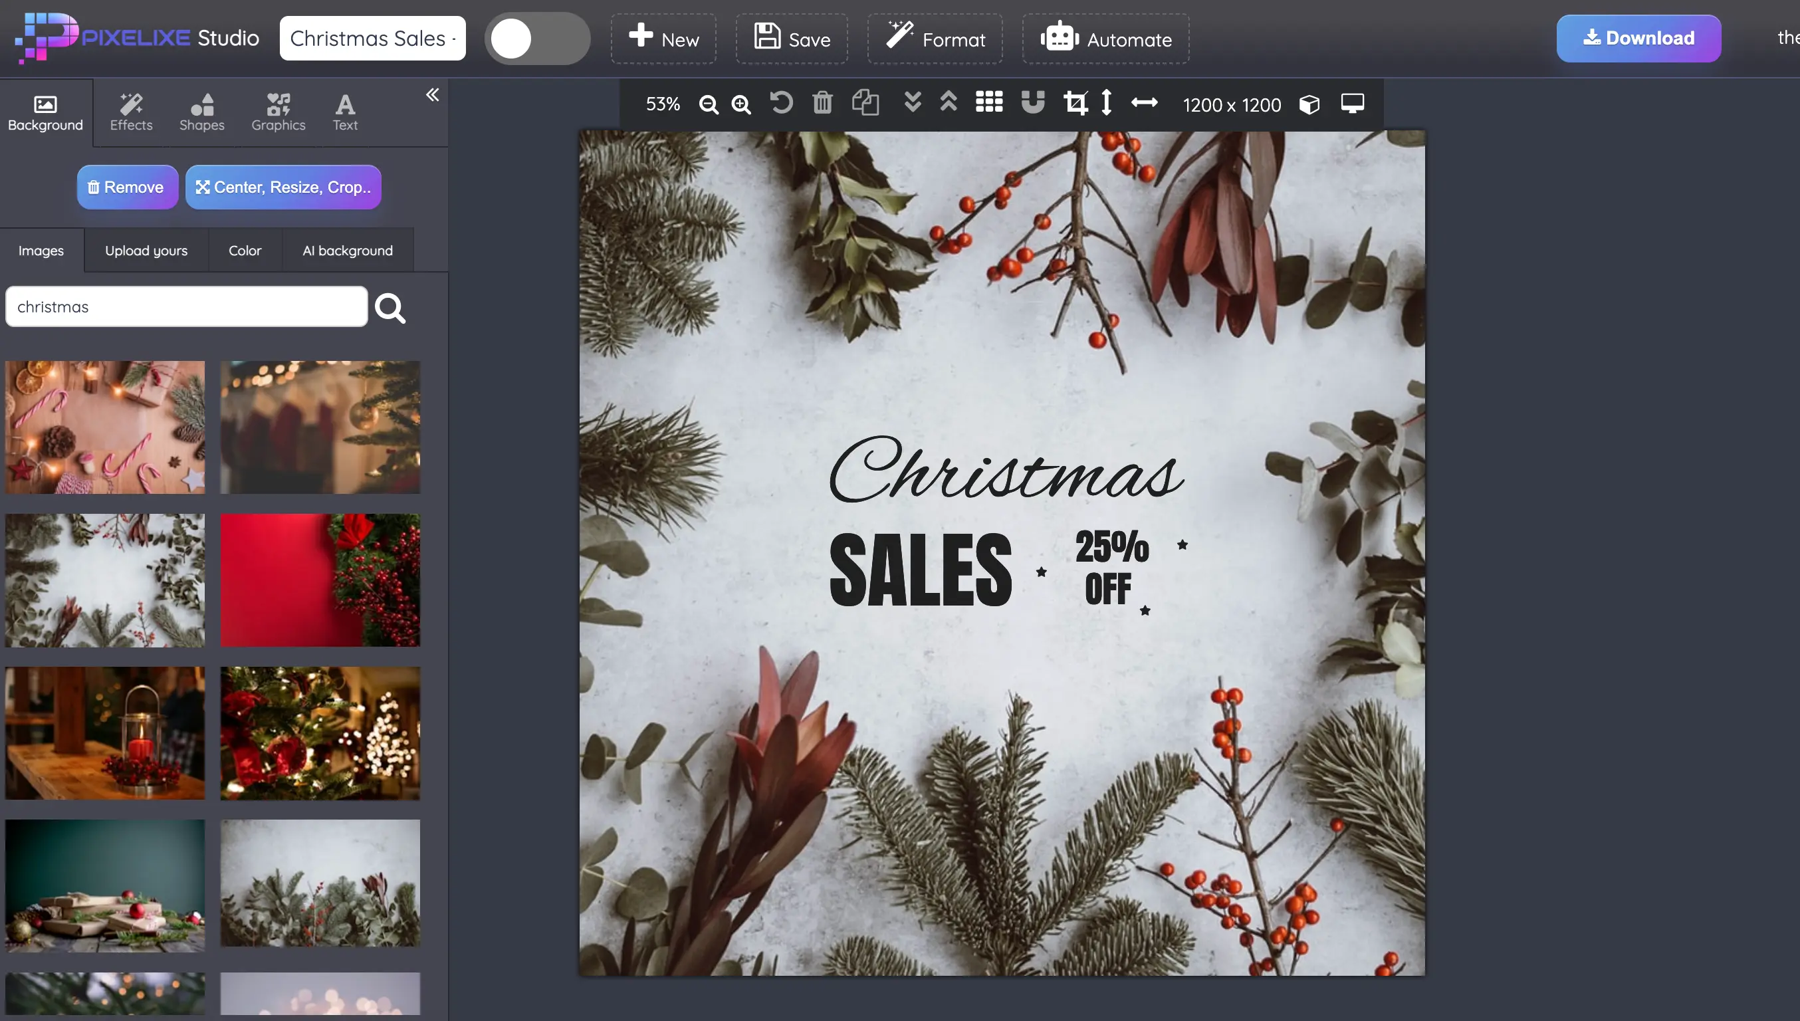The height and width of the screenshot is (1021, 1800).
Task: Click the Center, Resize, Crop button
Action: 283,187
